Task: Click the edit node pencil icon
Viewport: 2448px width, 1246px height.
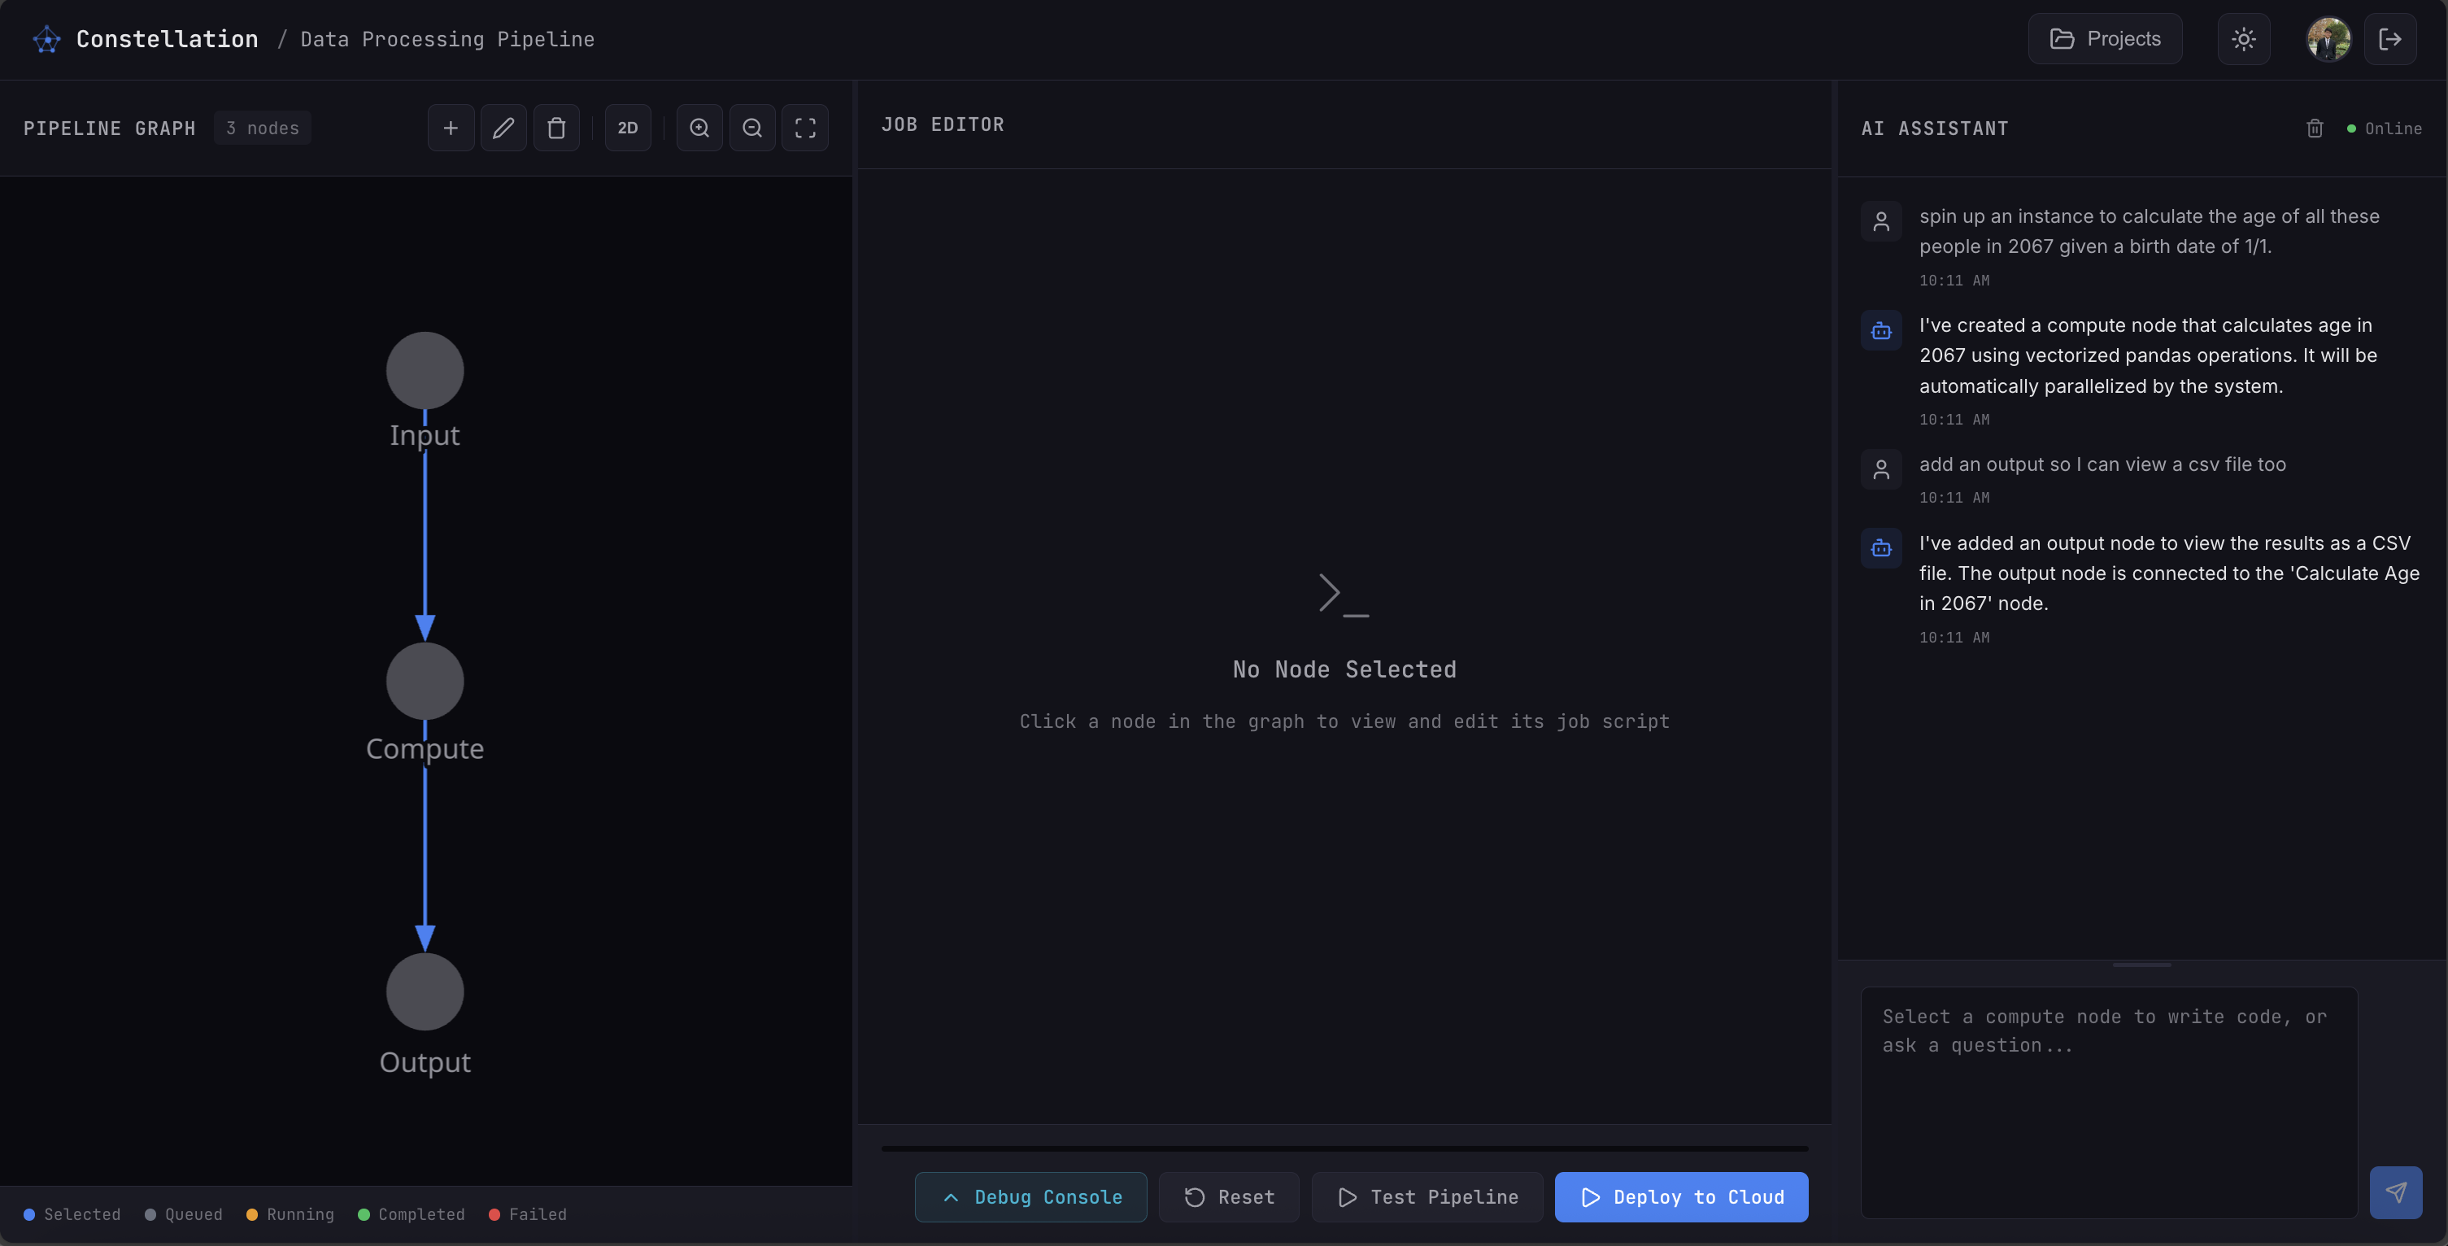Action: (503, 129)
